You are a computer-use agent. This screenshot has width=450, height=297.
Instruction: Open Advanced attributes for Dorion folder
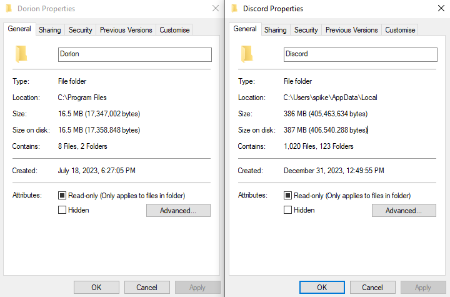(178, 211)
